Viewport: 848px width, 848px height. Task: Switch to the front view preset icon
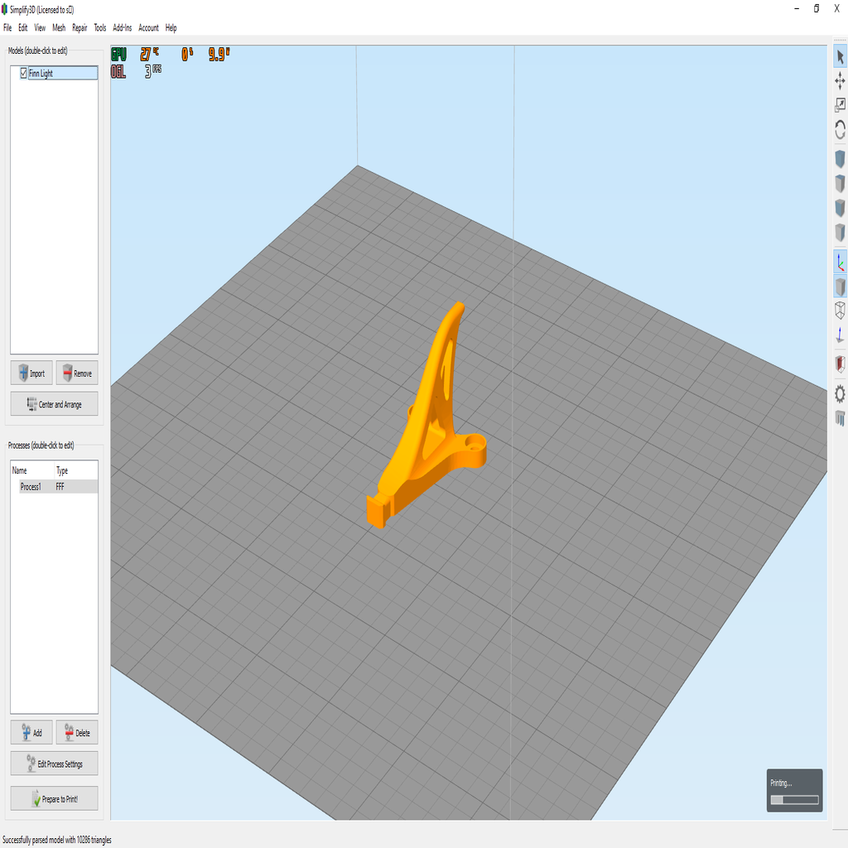click(839, 209)
